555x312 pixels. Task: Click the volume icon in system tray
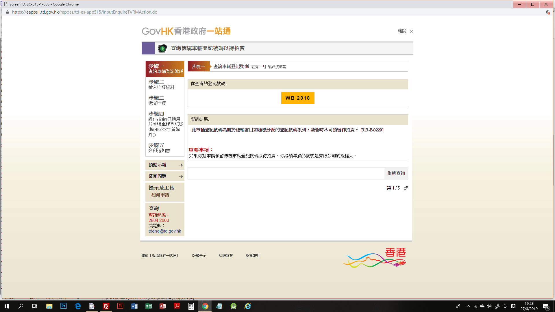click(489, 306)
